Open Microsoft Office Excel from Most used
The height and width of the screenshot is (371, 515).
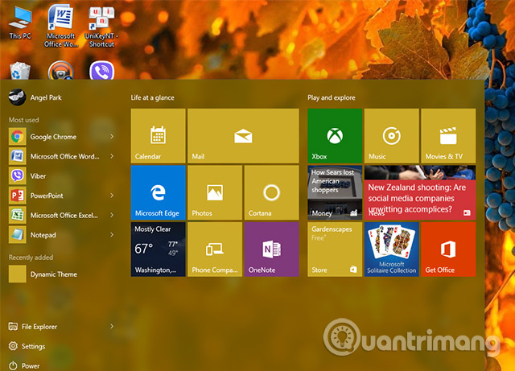62,216
